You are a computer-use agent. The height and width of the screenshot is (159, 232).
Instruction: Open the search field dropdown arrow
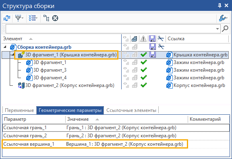tap(217, 29)
